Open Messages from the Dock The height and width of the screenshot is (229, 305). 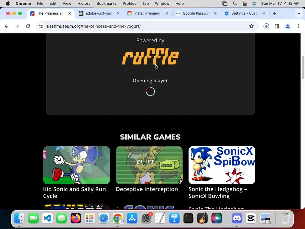61,218
